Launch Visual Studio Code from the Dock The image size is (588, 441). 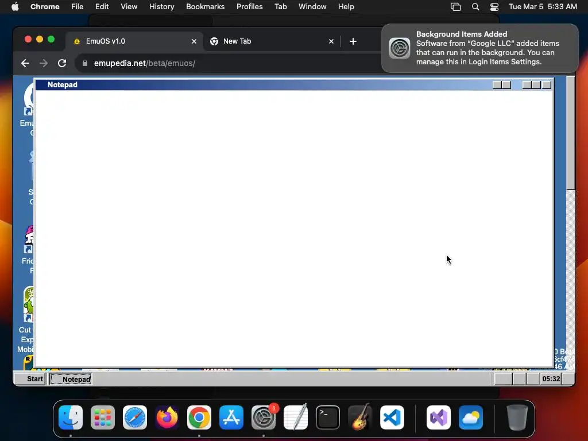(x=392, y=417)
